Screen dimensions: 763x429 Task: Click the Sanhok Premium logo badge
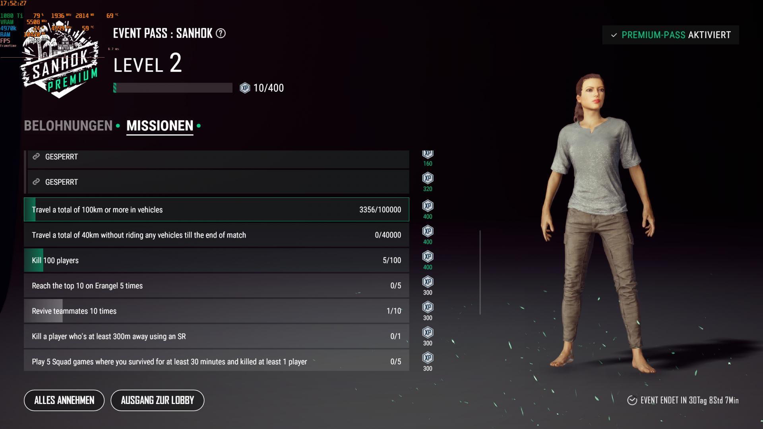point(60,60)
